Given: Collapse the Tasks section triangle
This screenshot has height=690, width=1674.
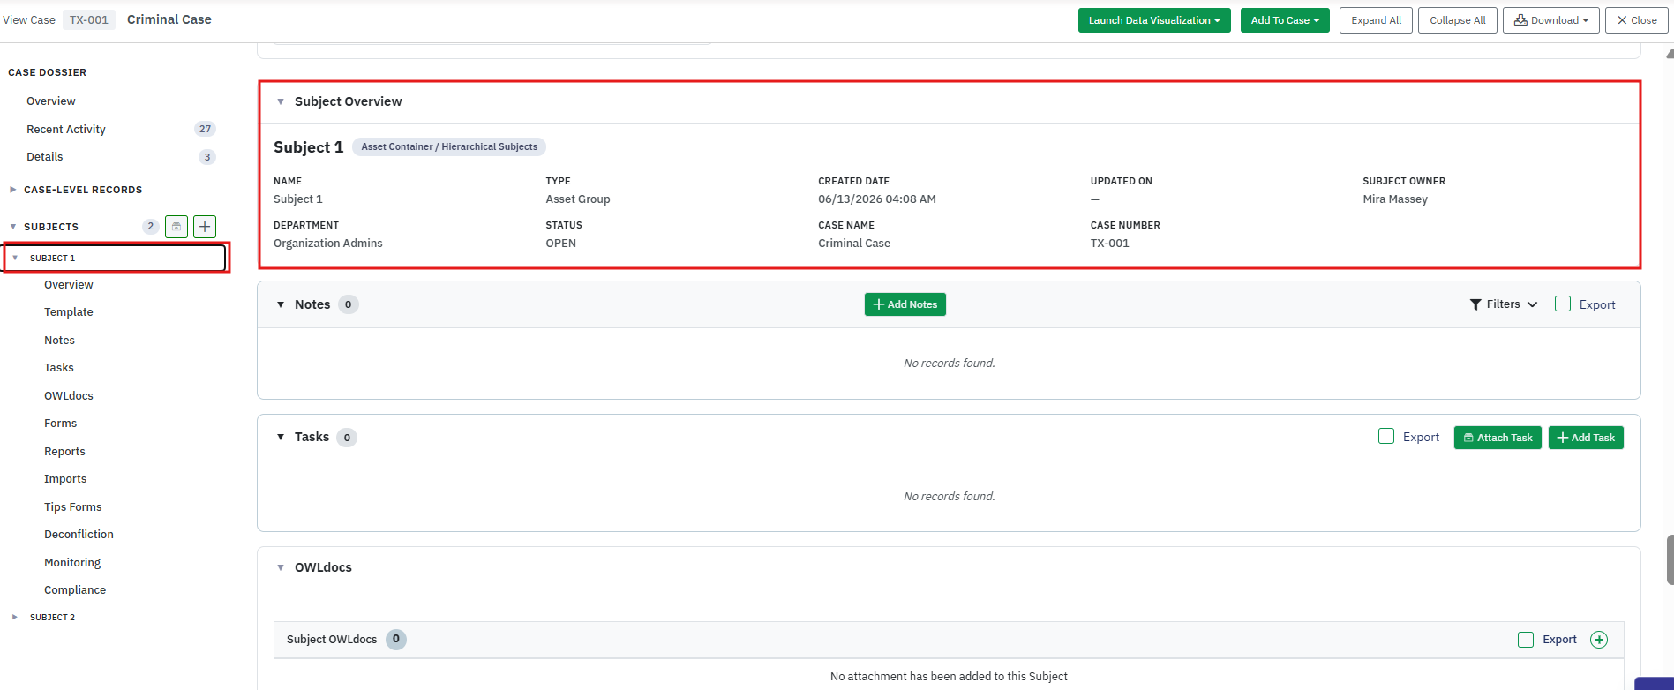Looking at the screenshot, I should [x=281, y=437].
